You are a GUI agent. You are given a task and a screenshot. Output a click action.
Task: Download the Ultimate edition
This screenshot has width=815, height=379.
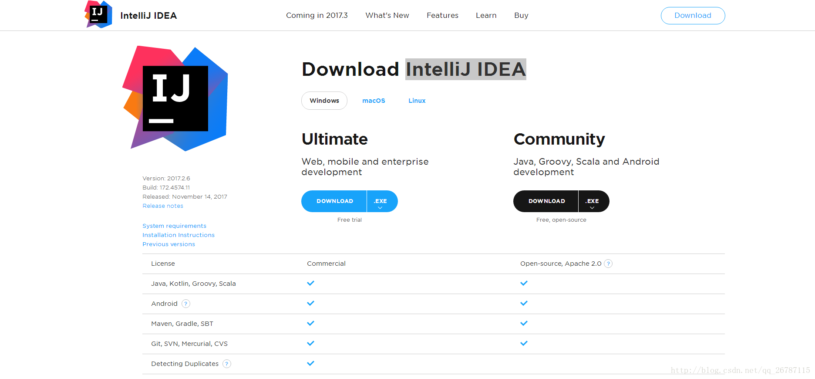334,201
